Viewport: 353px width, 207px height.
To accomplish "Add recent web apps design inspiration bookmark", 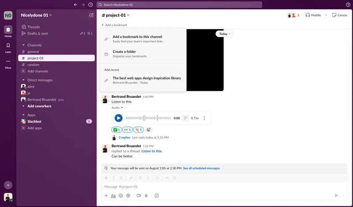I will 143,80.
